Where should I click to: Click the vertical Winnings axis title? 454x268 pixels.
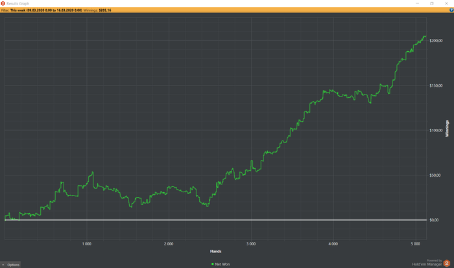point(447,128)
